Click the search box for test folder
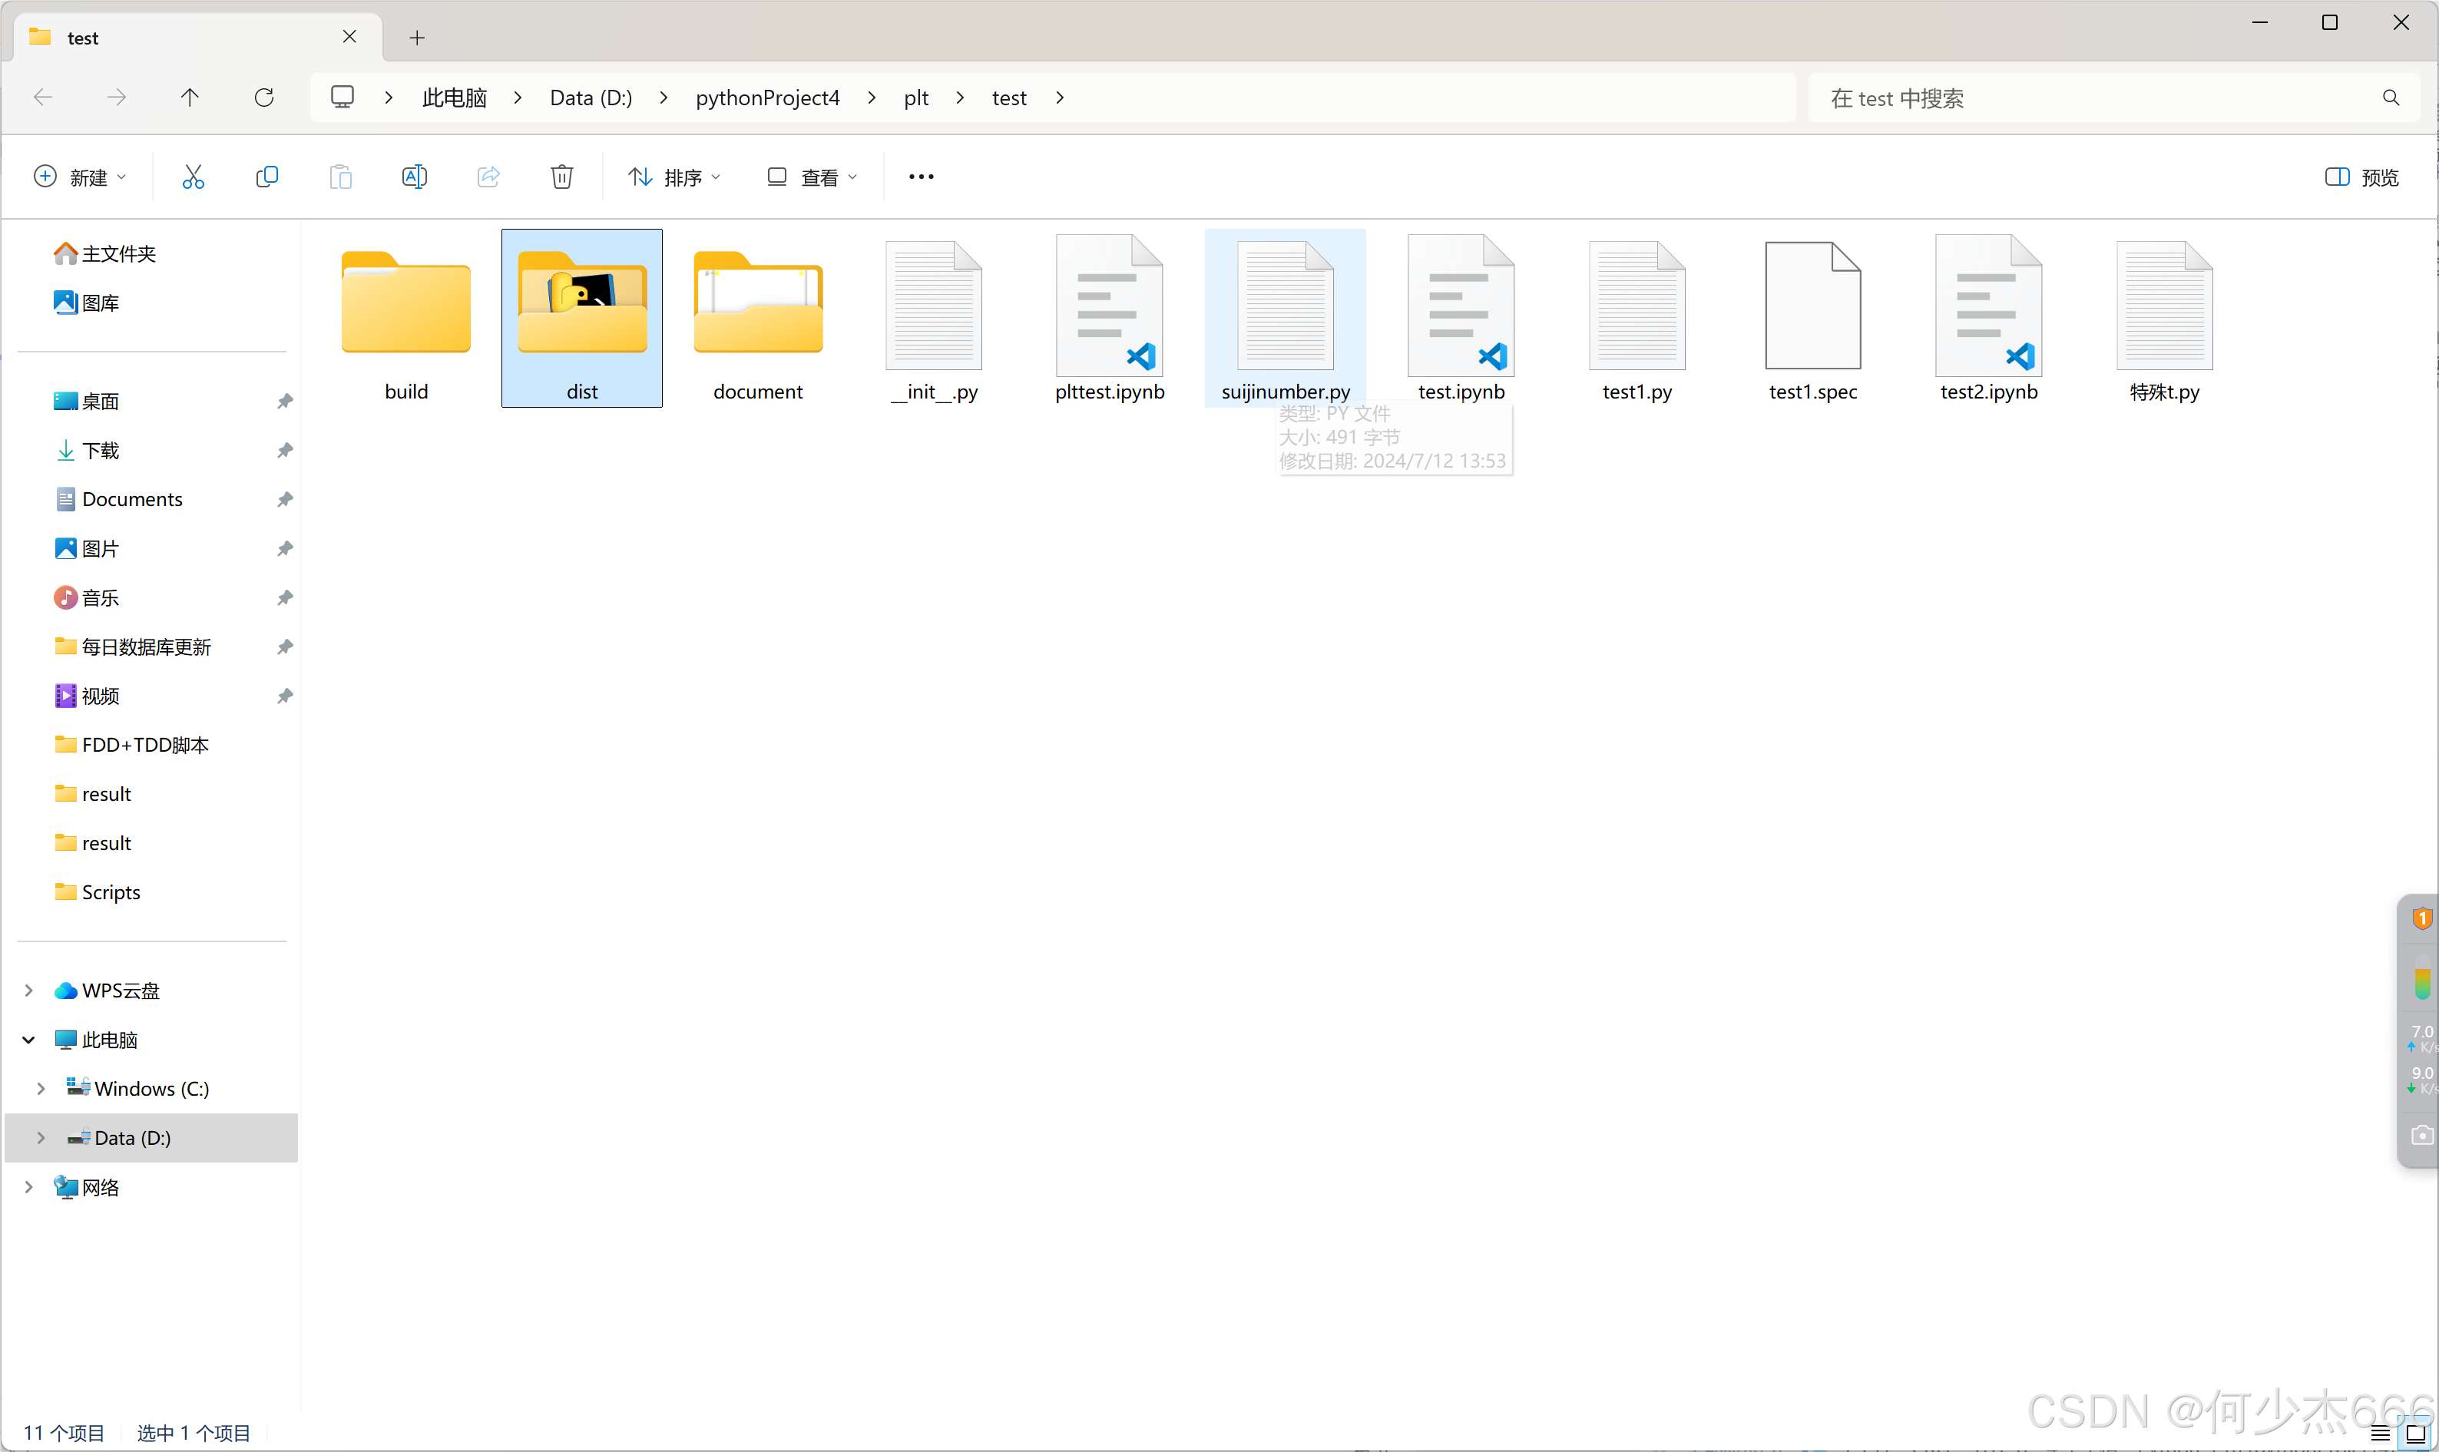Viewport: 2439px width, 1452px height. coord(2093,98)
